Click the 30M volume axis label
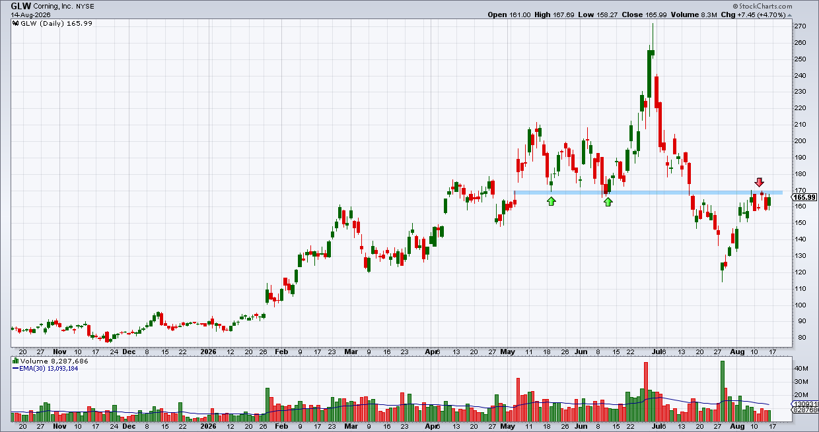The image size is (819, 432). [801, 382]
